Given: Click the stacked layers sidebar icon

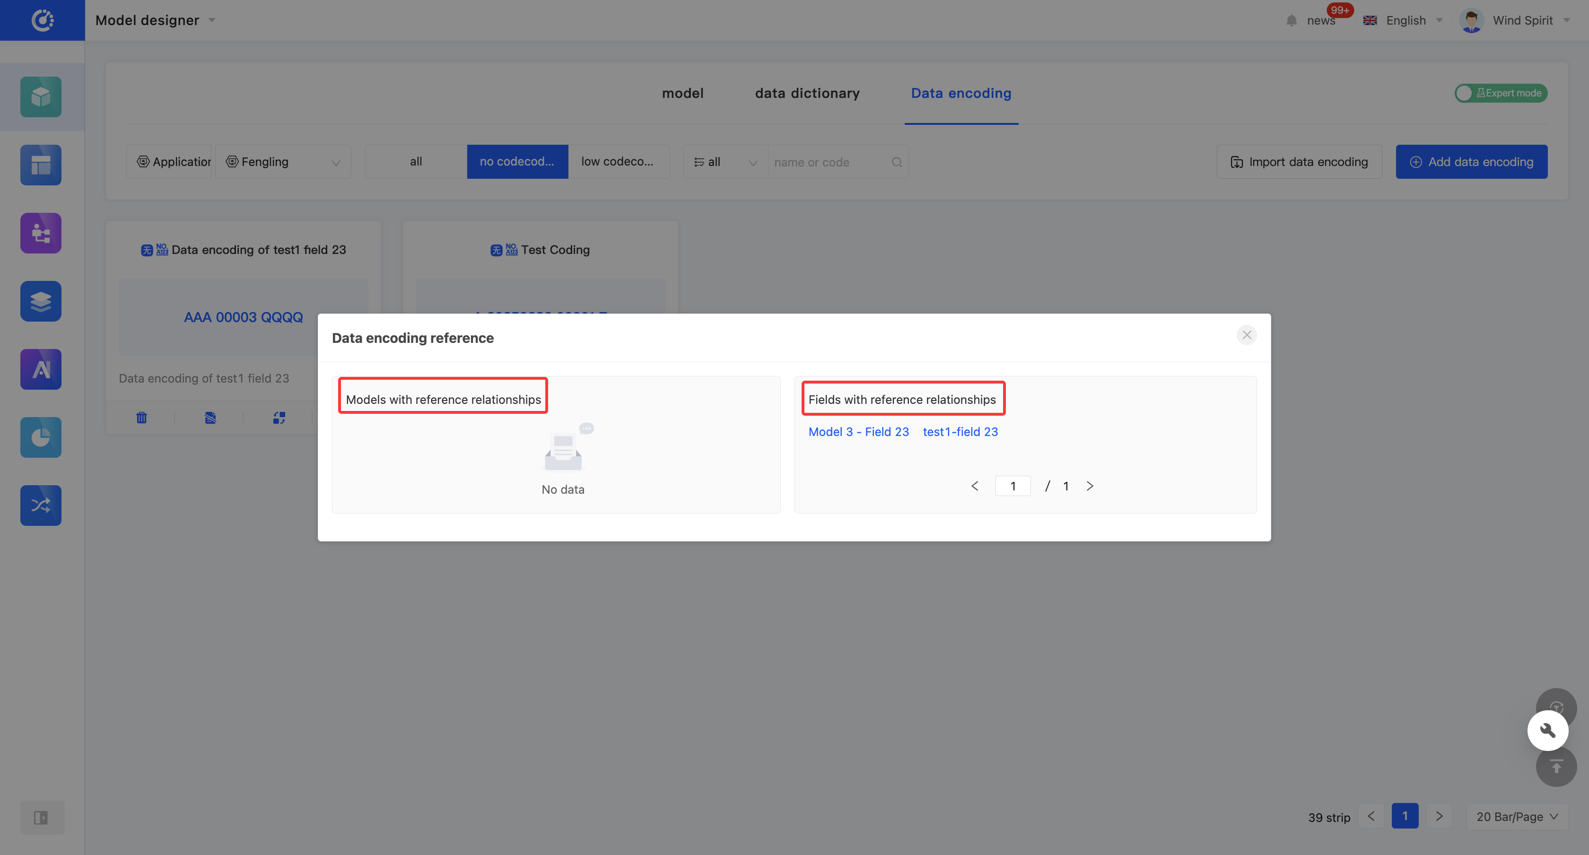Looking at the screenshot, I should (41, 301).
